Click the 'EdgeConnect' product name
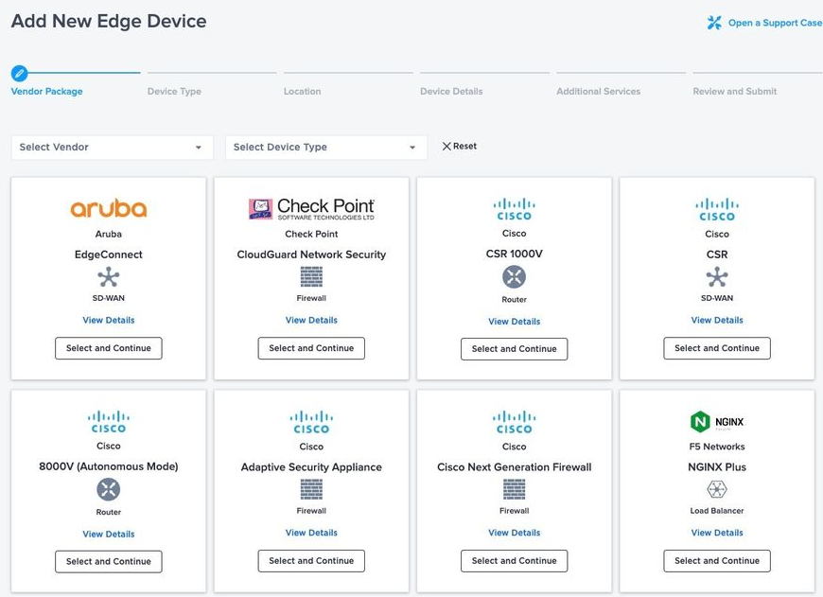This screenshot has width=823, height=597. (109, 255)
